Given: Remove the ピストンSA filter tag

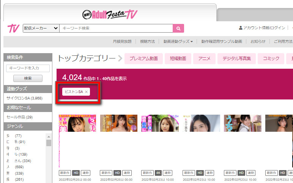Looking at the screenshot, I should click(x=86, y=92).
